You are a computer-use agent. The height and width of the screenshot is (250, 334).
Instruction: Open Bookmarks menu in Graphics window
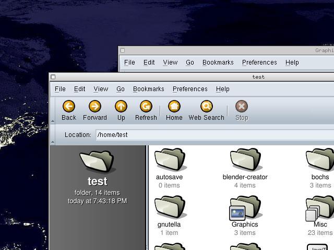pos(218,63)
